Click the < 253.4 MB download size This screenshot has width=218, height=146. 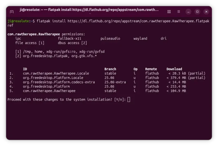pyautogui.click(x=176, y=87)
